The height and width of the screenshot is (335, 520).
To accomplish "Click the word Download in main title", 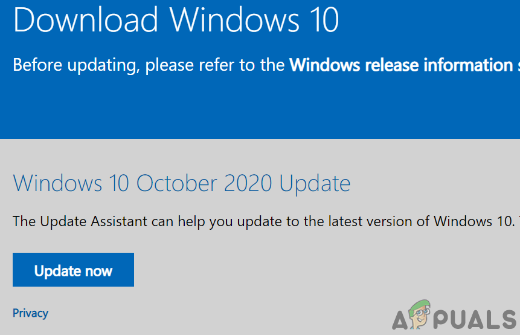I will point(86,20).
